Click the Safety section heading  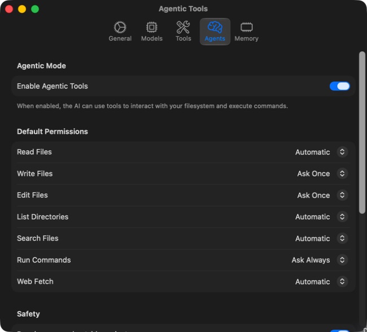pyautogui.click(x=28, y=314)
